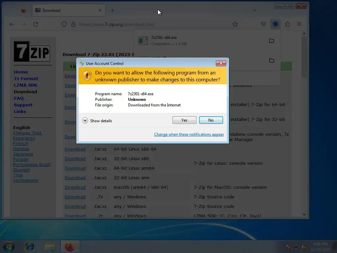Image resolution: width=337 pixels, height=253 pixels.
Task: Click Firefox taskbar button
Action: click(x=70, y=246)
